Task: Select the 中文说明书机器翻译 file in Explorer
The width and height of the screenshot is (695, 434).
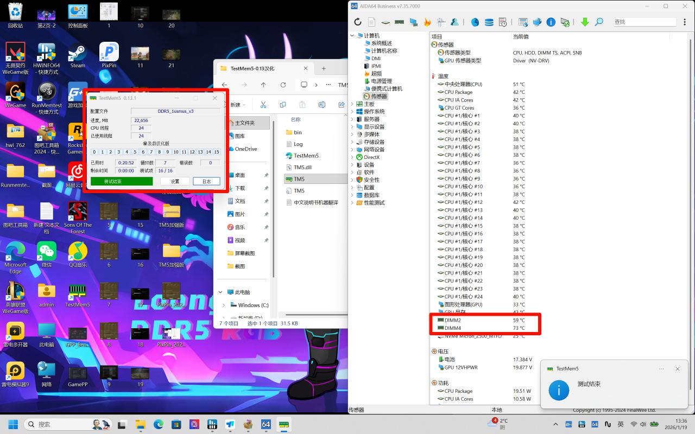Action: (x=315, y=202)
